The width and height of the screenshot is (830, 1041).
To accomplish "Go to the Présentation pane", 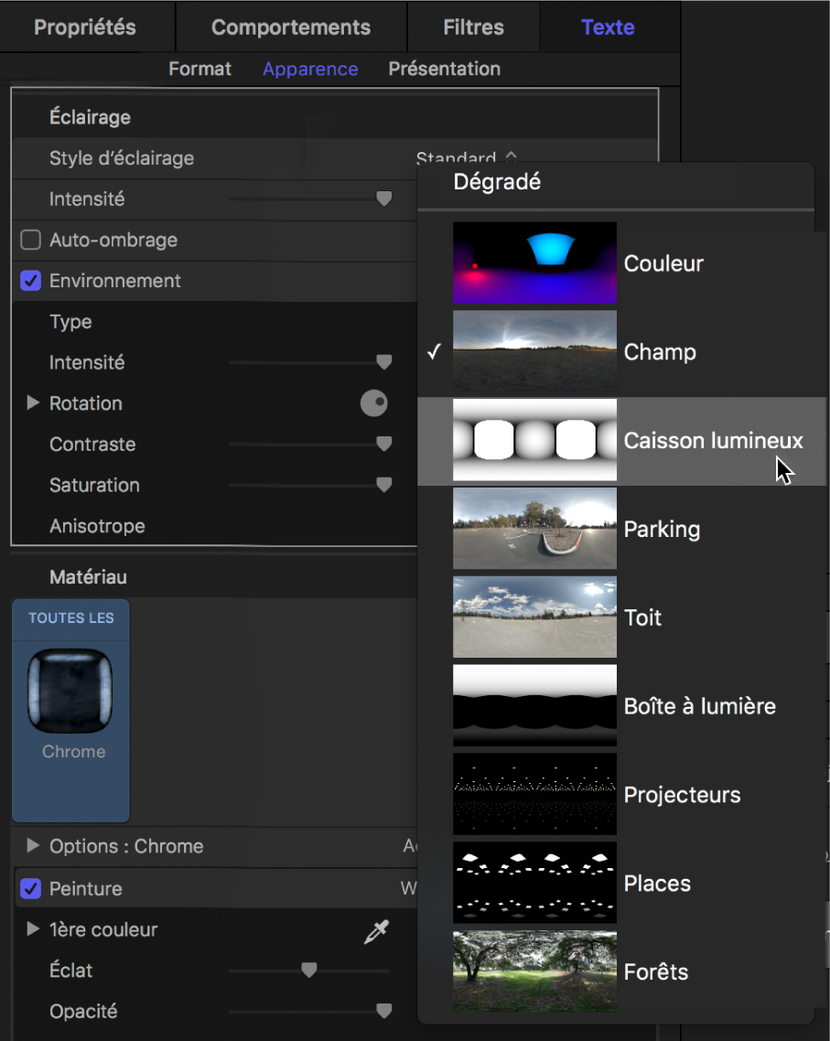I will pos(444,70).
